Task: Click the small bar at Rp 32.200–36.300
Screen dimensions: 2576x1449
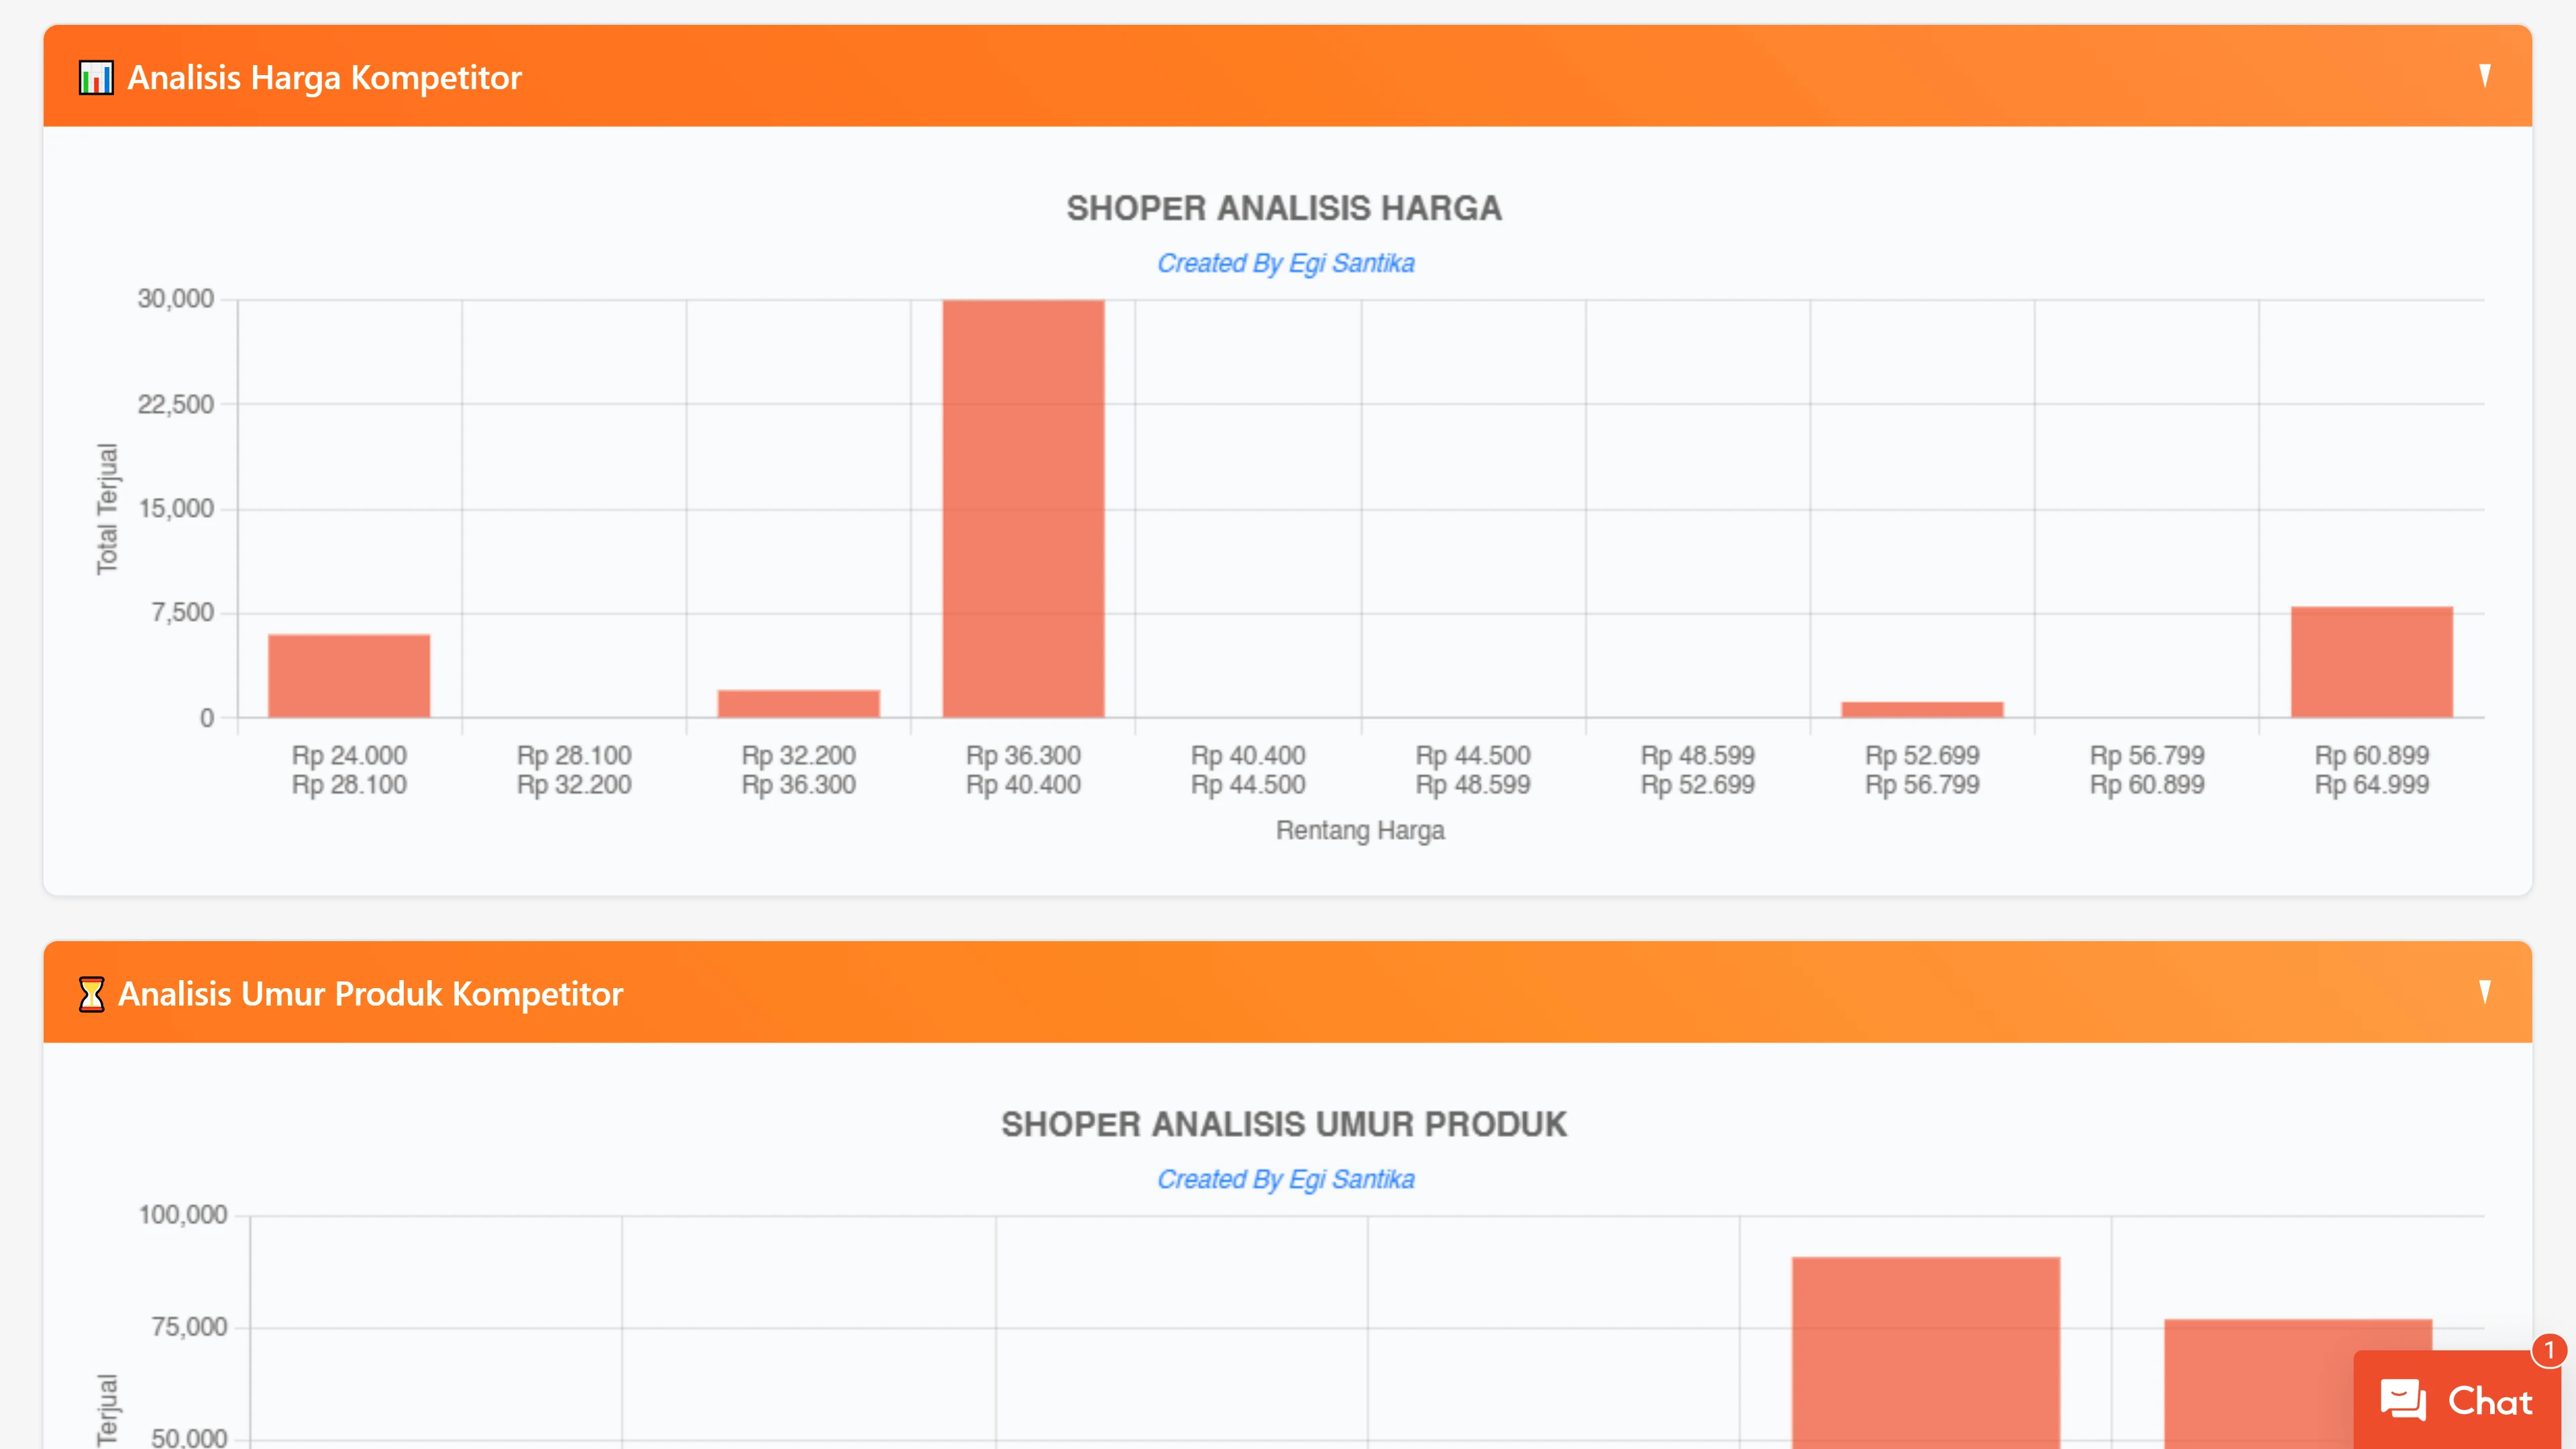Action: [798, 703]
